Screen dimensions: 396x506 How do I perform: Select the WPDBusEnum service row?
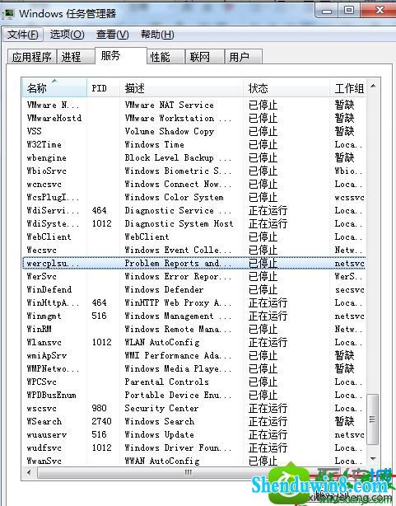[194, 396]
